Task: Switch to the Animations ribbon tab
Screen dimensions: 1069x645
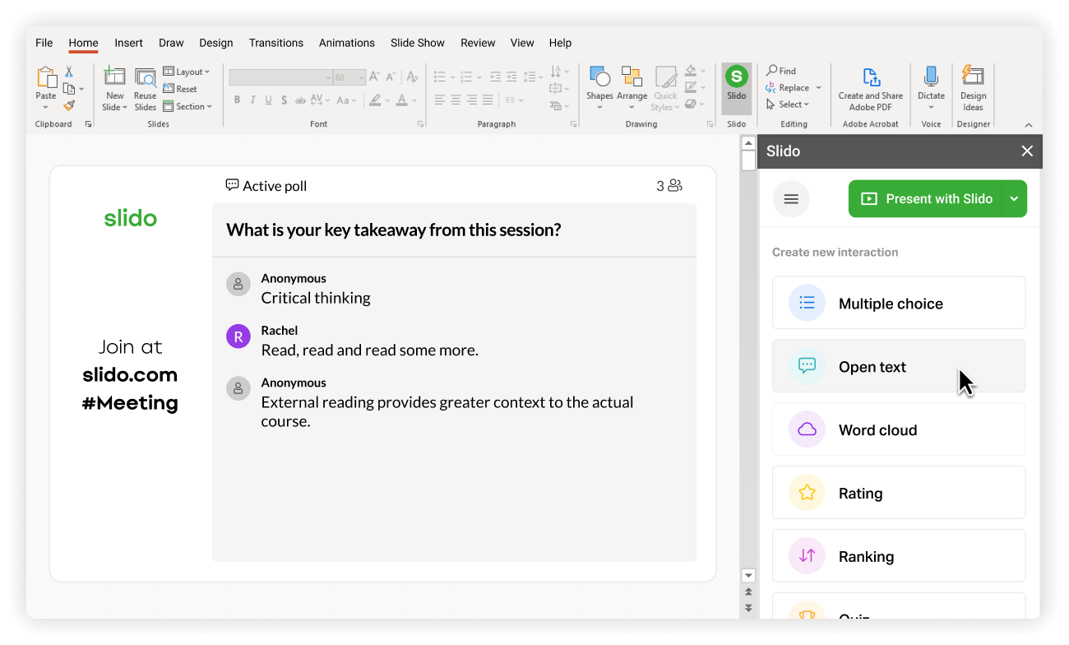Action: 346,43
